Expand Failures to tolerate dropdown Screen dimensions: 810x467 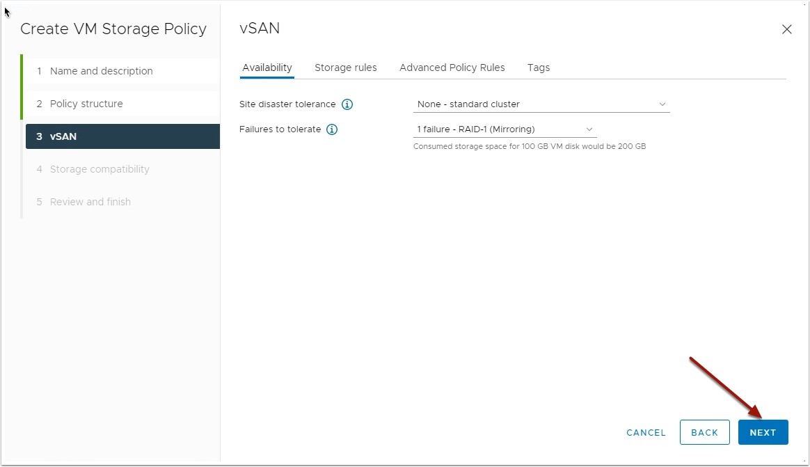[x=505, y=129]
